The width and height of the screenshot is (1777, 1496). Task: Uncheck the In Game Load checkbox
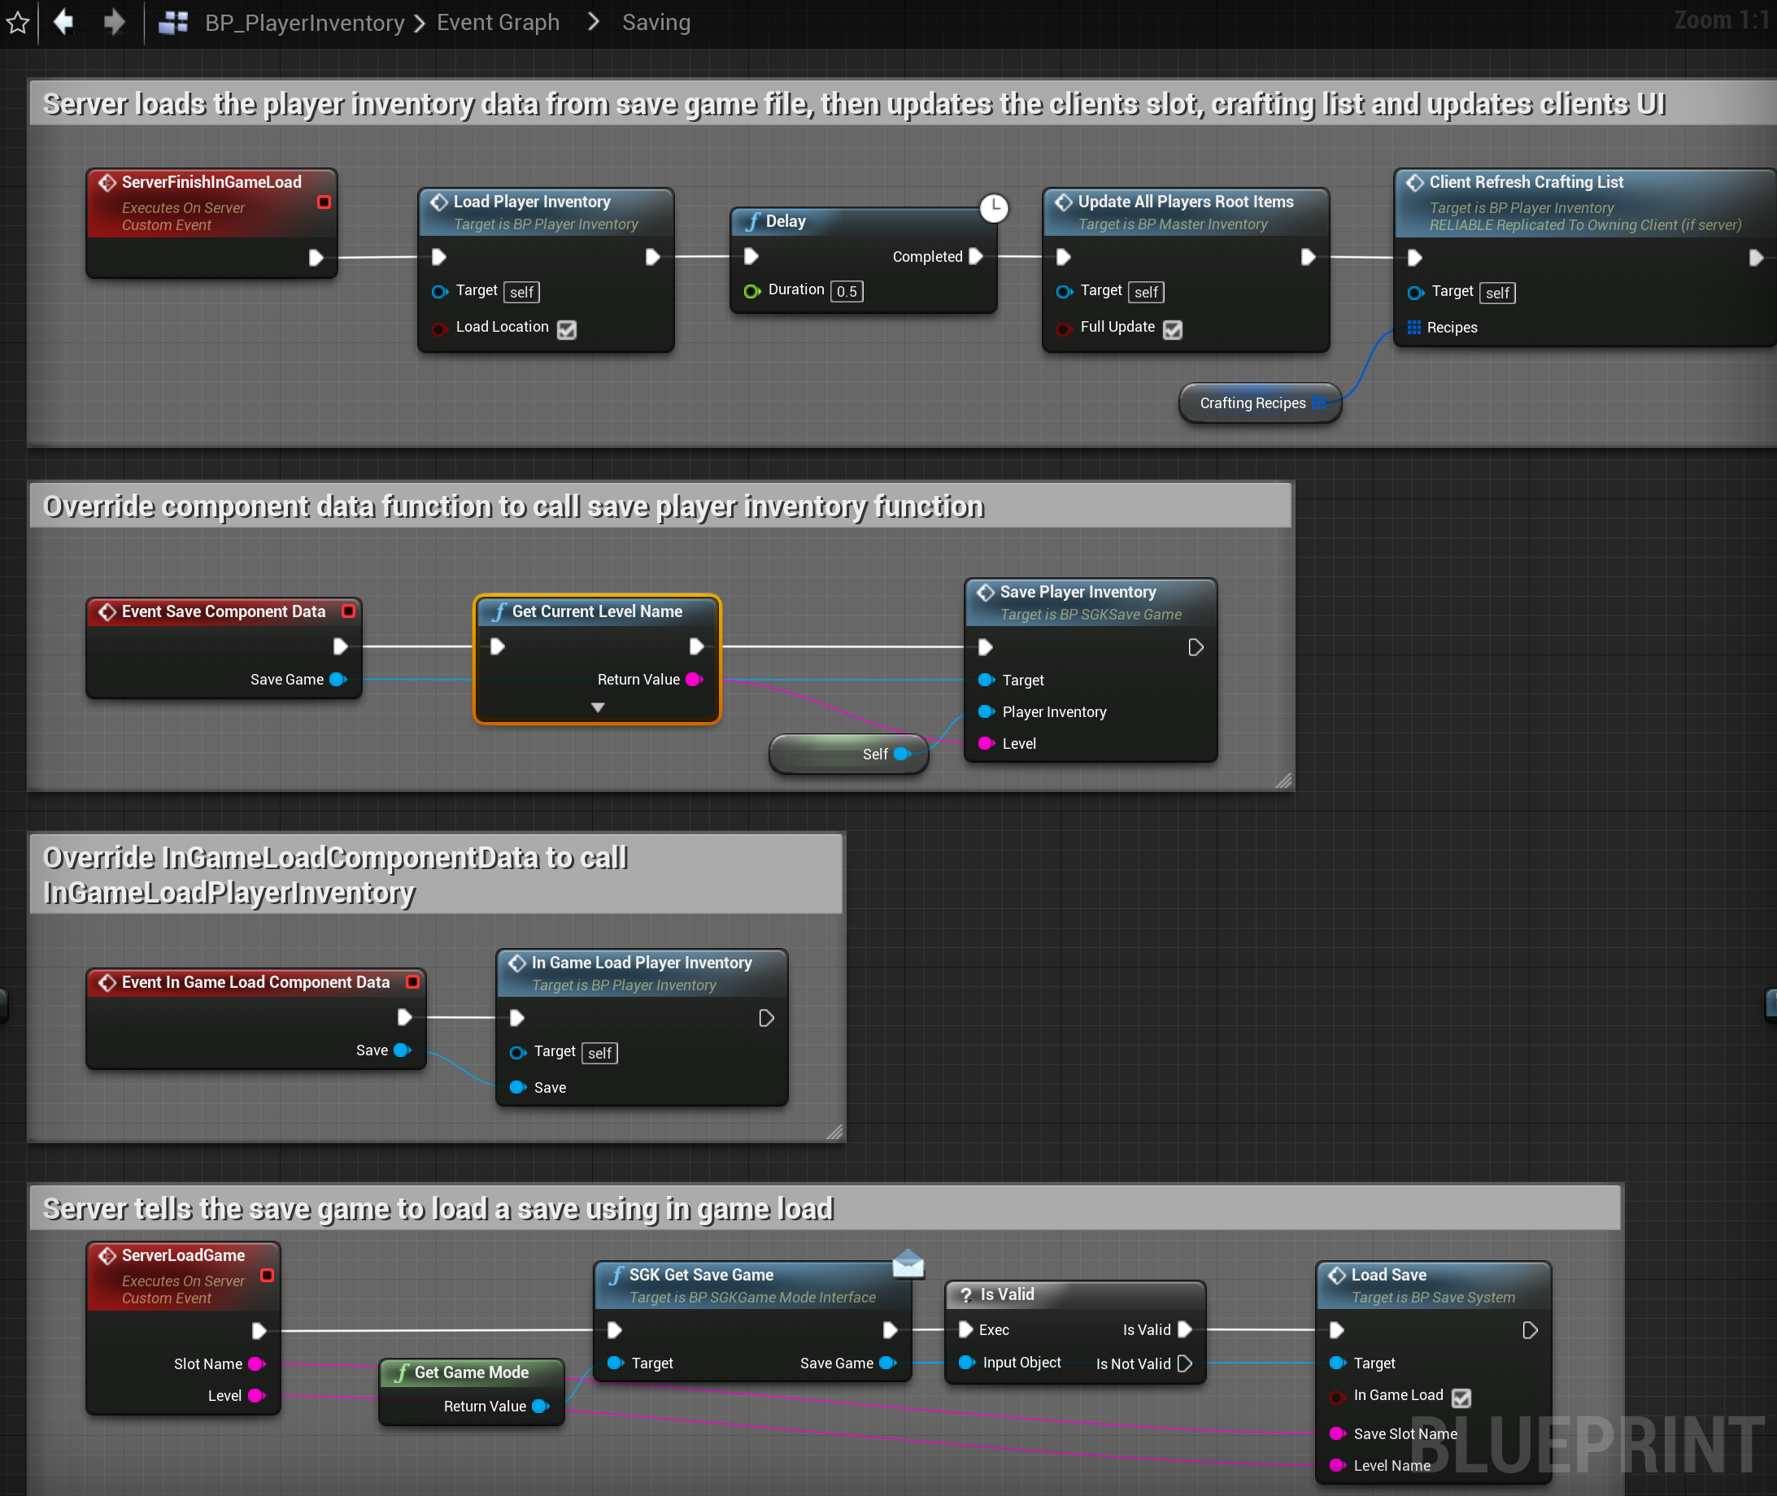tap(1461, 1397)
